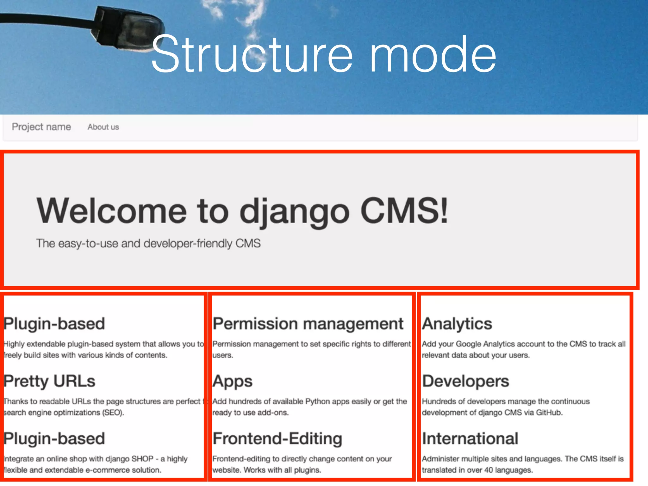Click the django SHOP e-commerce paragraph

[x=96, y=464]
